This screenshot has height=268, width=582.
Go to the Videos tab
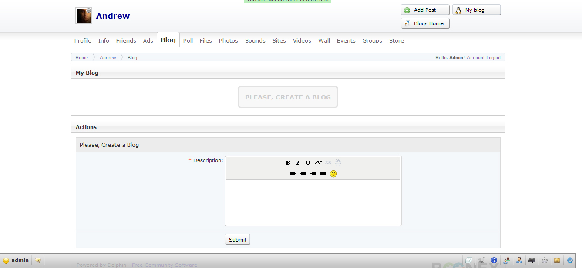pos(302,40)
